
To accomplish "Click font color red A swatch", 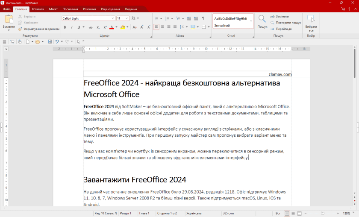I will tap(112, 27).
